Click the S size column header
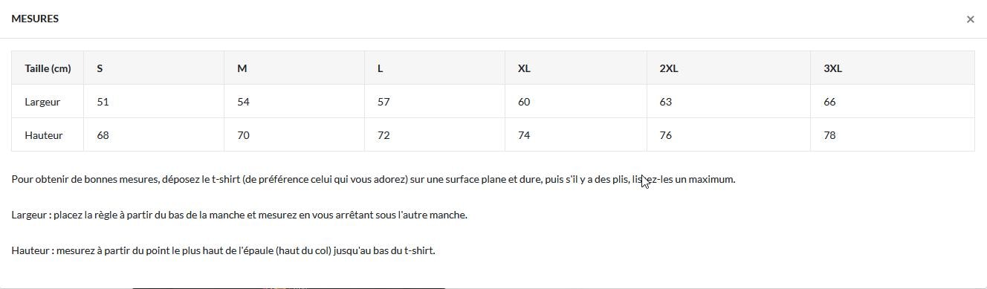 (x=154, y=68)
